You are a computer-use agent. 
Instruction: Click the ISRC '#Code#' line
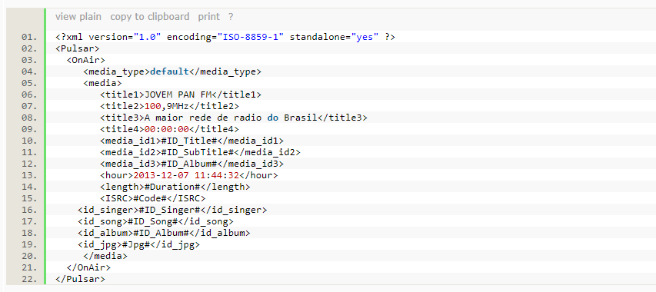(x=153, y=198)
